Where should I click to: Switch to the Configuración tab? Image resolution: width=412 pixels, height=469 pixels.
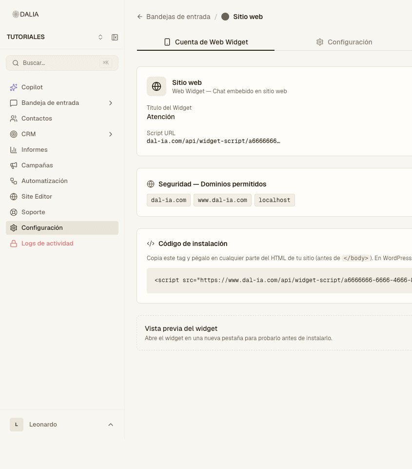[x=344, y=42]
